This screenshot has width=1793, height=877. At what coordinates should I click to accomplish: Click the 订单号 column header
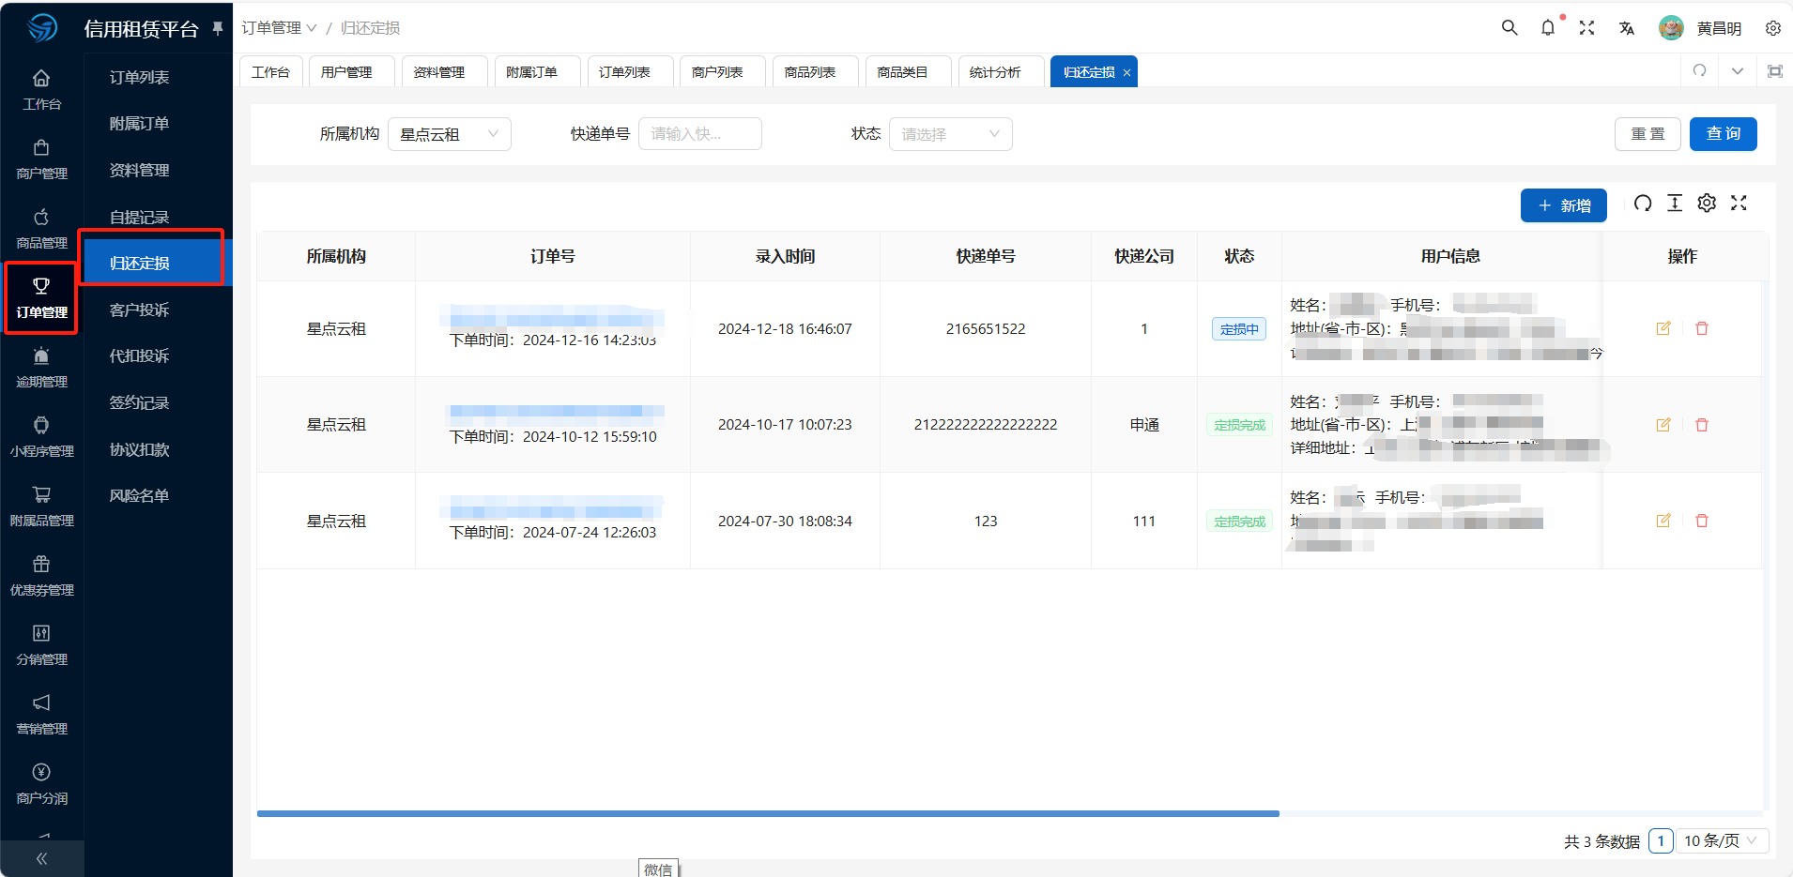click(553, 256)
